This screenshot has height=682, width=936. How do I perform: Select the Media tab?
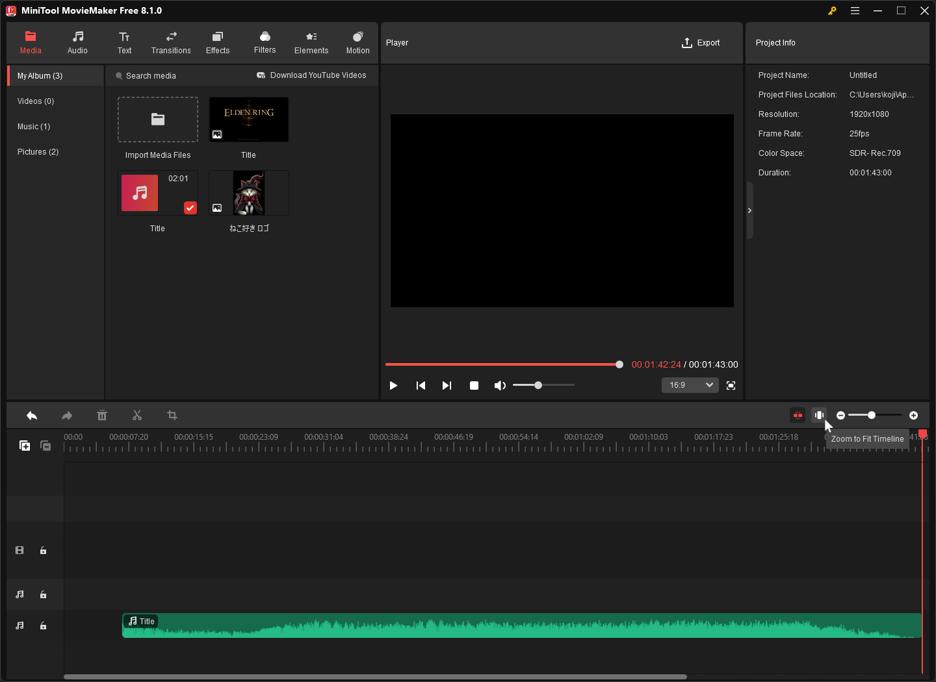(x=31, y=43)
